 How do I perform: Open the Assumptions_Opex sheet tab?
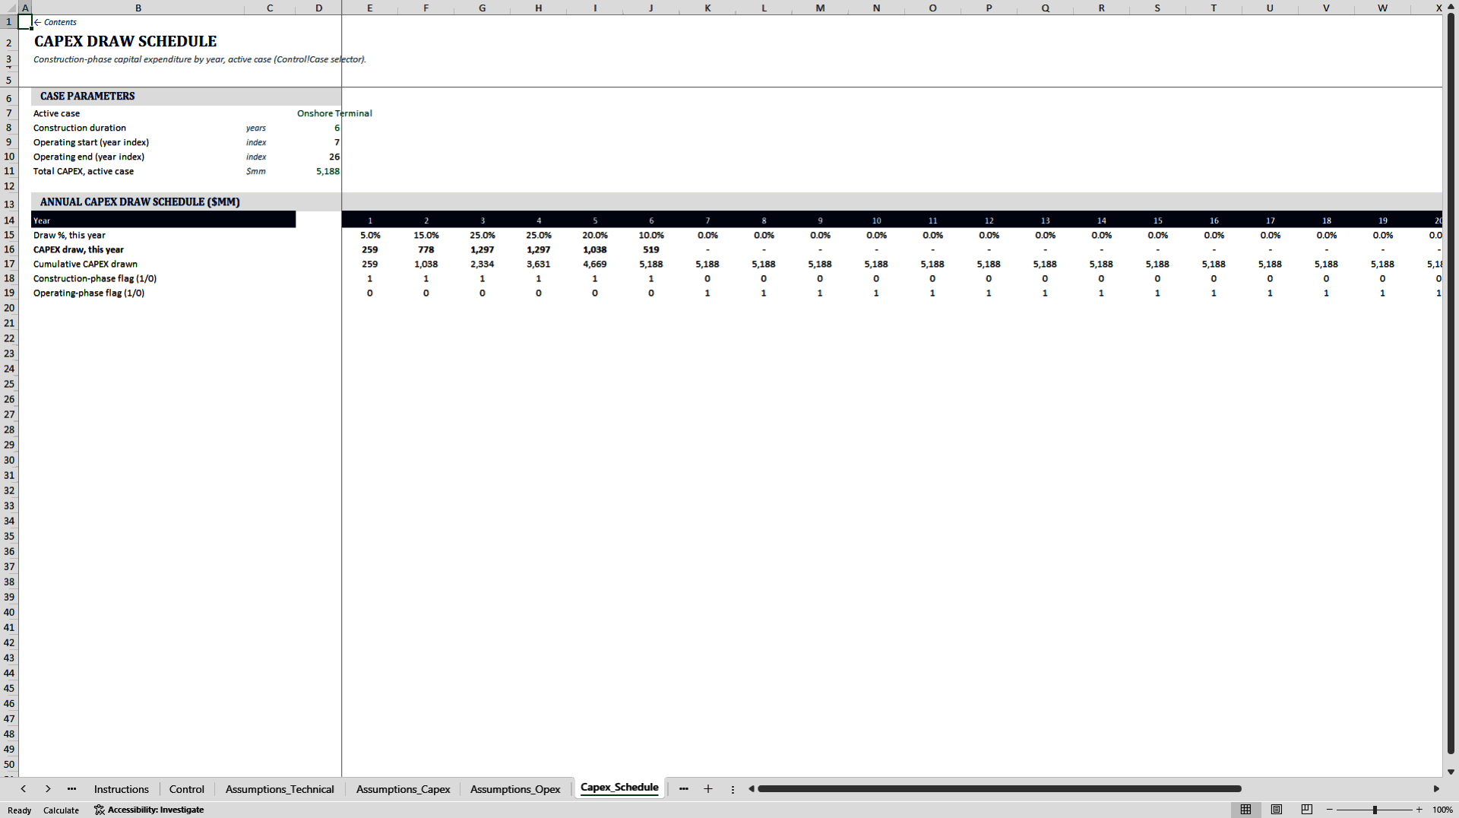(515, 789)
